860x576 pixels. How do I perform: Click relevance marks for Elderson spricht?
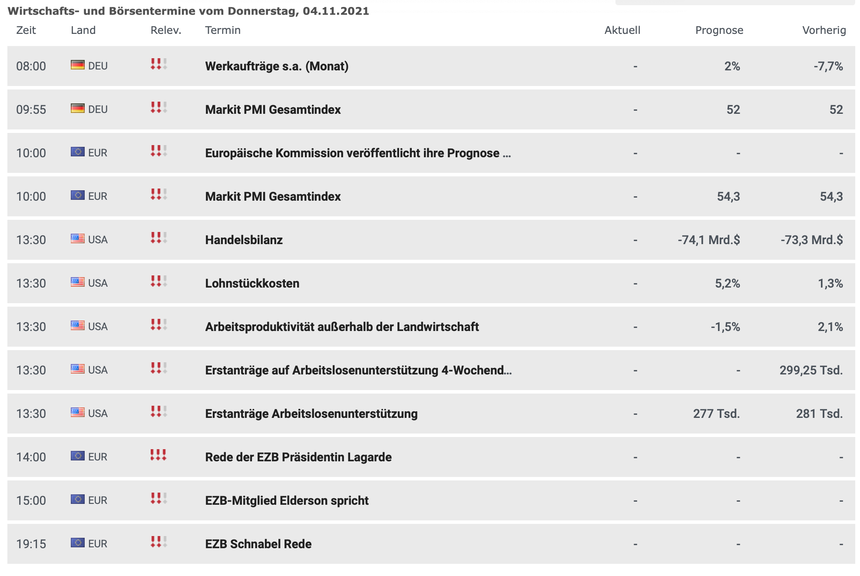tap(159, 498)
